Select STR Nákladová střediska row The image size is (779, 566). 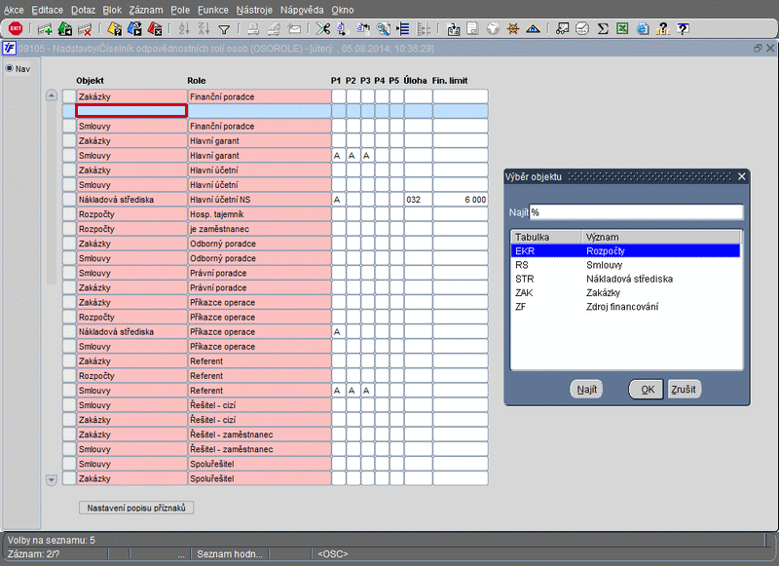(625, 279)
